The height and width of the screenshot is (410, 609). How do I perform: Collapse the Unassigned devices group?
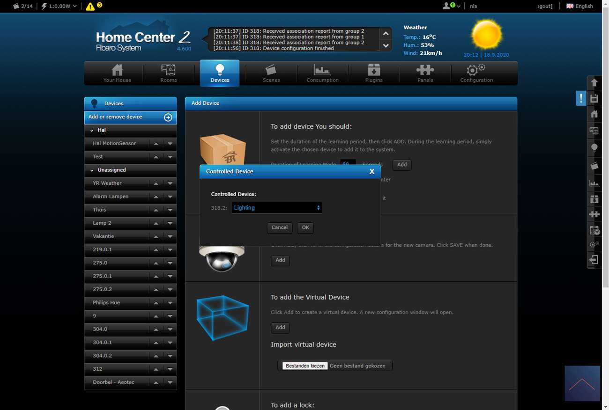tap(92, 170)
